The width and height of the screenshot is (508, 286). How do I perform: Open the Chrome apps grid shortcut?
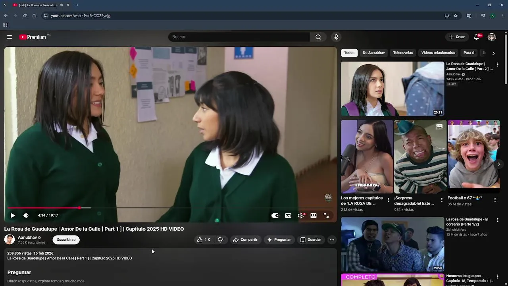(x=5, y=25)
